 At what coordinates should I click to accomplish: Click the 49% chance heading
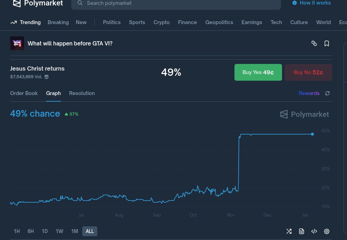pos(35,114)
